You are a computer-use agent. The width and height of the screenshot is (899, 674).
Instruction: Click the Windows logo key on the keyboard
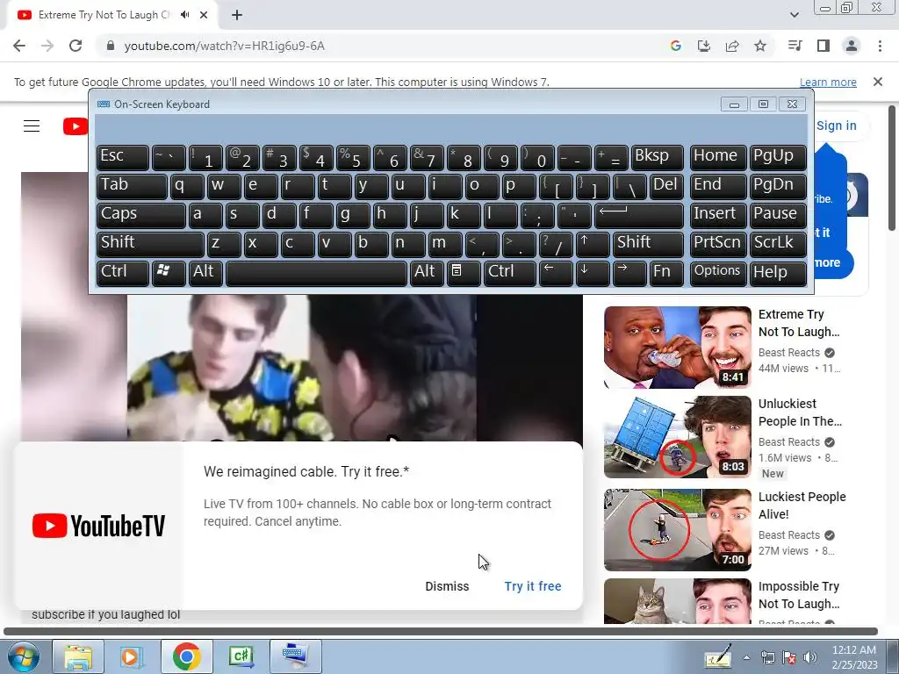coord(168,273)
